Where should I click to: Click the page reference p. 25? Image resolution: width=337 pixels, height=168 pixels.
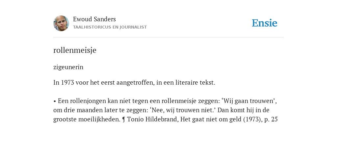(x=271, y=119)
